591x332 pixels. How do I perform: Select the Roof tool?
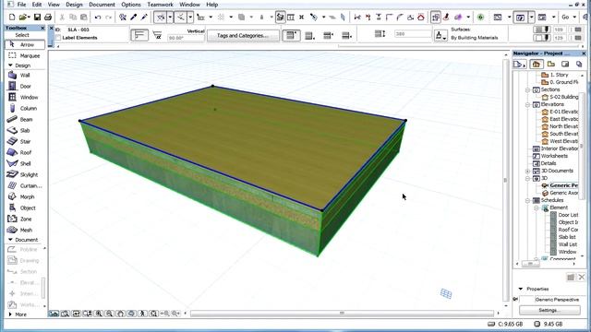tap(25, 152)
